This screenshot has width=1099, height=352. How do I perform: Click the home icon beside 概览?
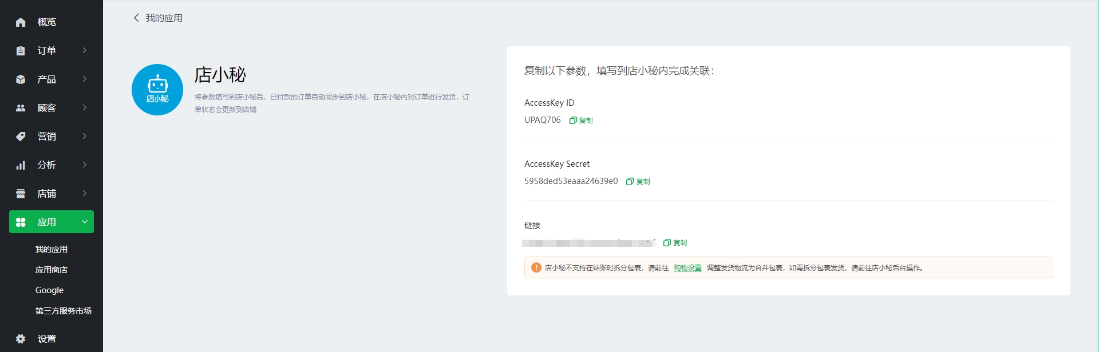[21, 22]
